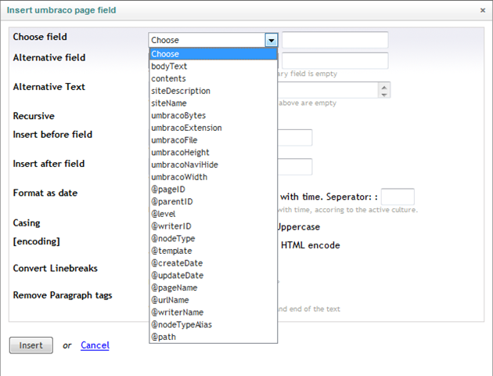Select umbracoHeight from the list
This screenshot has height=376, width=493.
tap(213, 152)
